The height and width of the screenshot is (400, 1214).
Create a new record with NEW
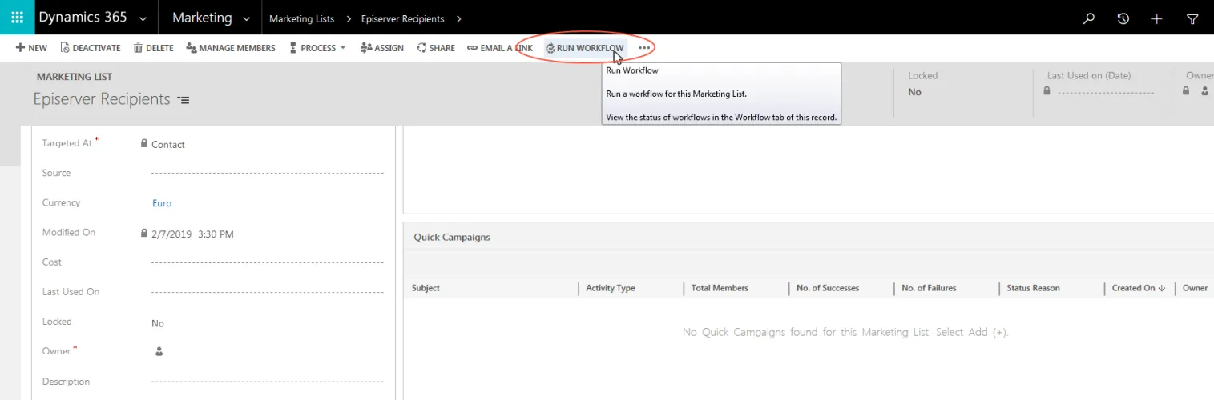(31, 48)
